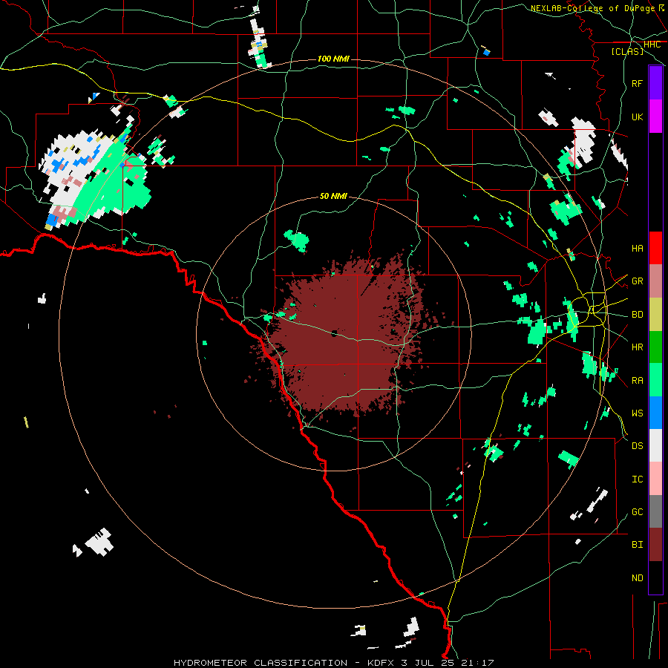Click the 'RF' legend label

pos(637,83)
